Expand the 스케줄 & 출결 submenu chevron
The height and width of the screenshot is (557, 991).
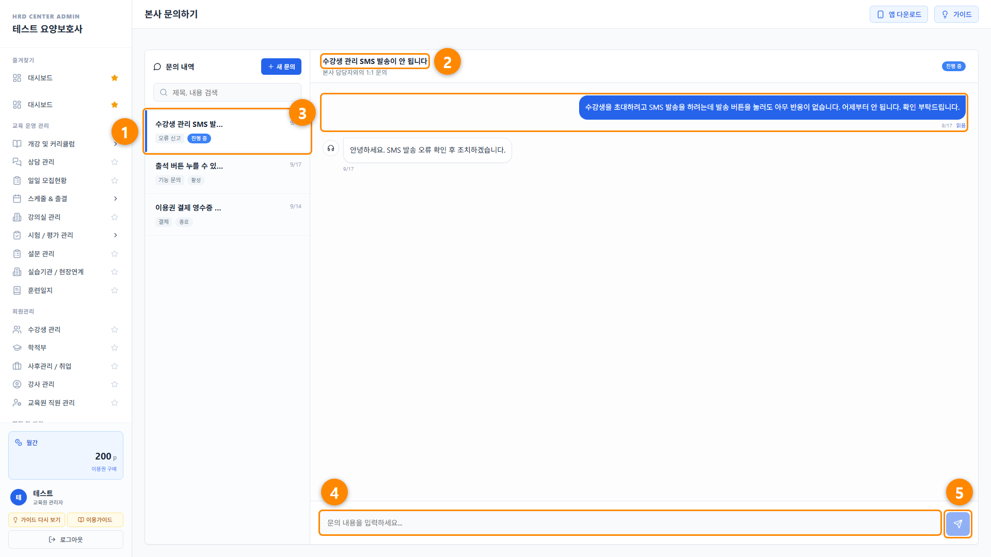[x=115, y=199]
